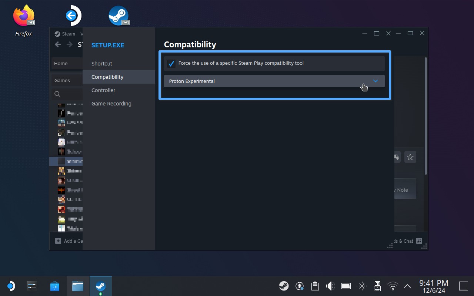474x296 pixels.
Task: Click the Steam forward navigation arrow
Action: coord(70,44)
